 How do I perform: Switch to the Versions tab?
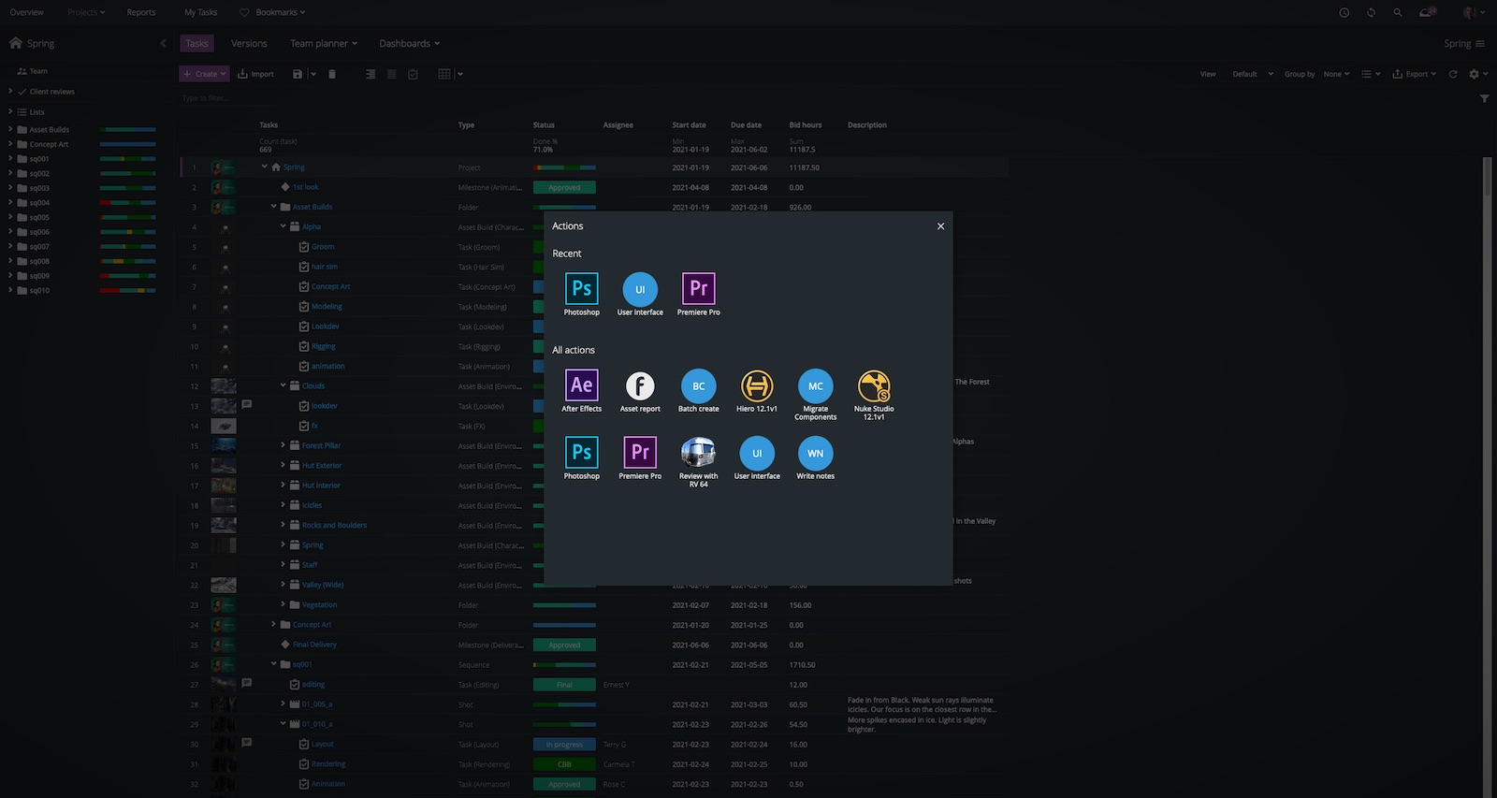pos(249,44)
